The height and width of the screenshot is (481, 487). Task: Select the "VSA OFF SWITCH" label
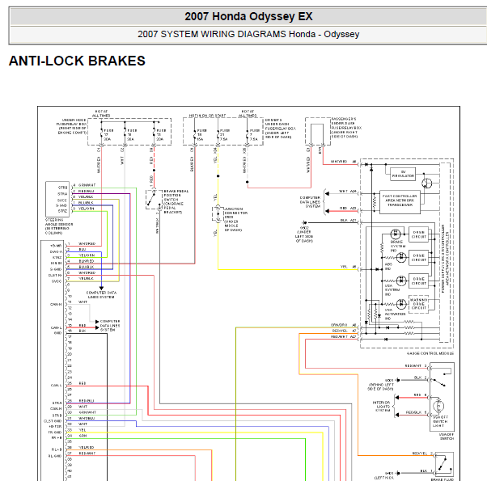[447, 437]
